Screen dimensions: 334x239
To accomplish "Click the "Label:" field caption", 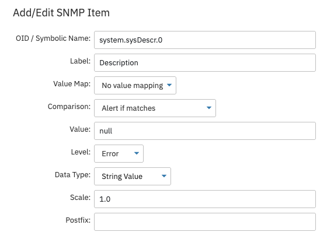I will coord(81,61).
